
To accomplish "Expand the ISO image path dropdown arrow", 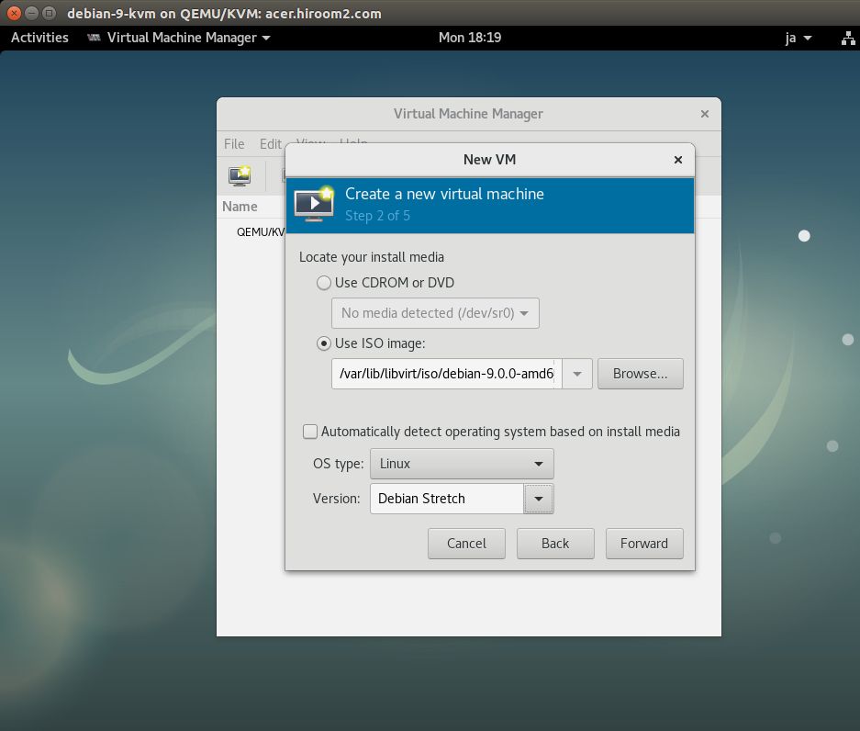I will click(577, 374).
